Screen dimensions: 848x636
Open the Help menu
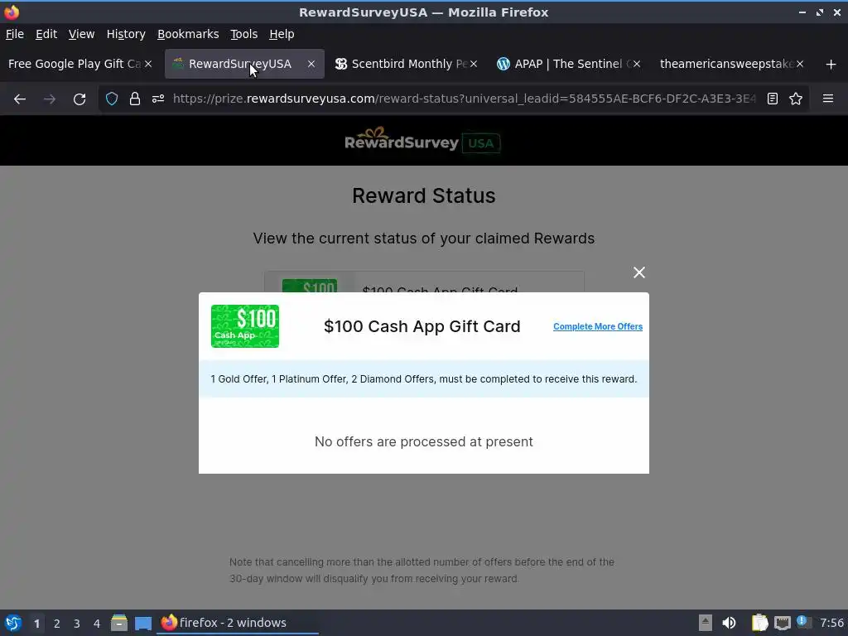282,34
